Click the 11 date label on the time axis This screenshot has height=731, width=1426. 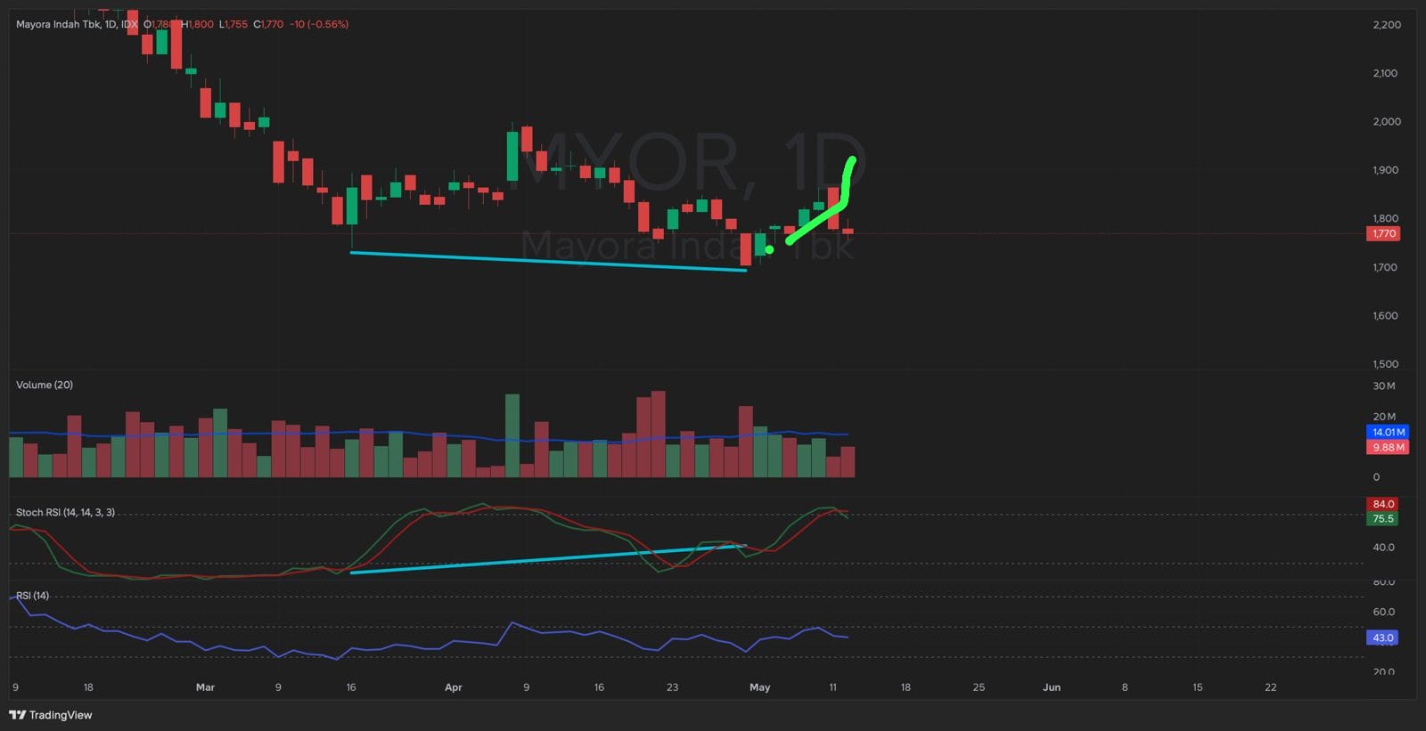tap(833, 687)
